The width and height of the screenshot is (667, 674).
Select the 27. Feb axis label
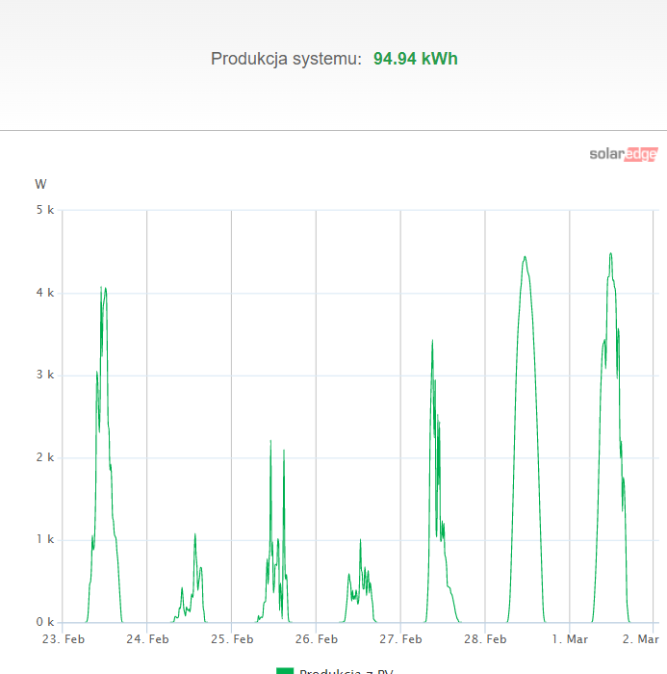400,638
